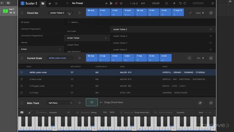Click the export arrow icon in header
The image size is (234, 132).
pos(174,3)
